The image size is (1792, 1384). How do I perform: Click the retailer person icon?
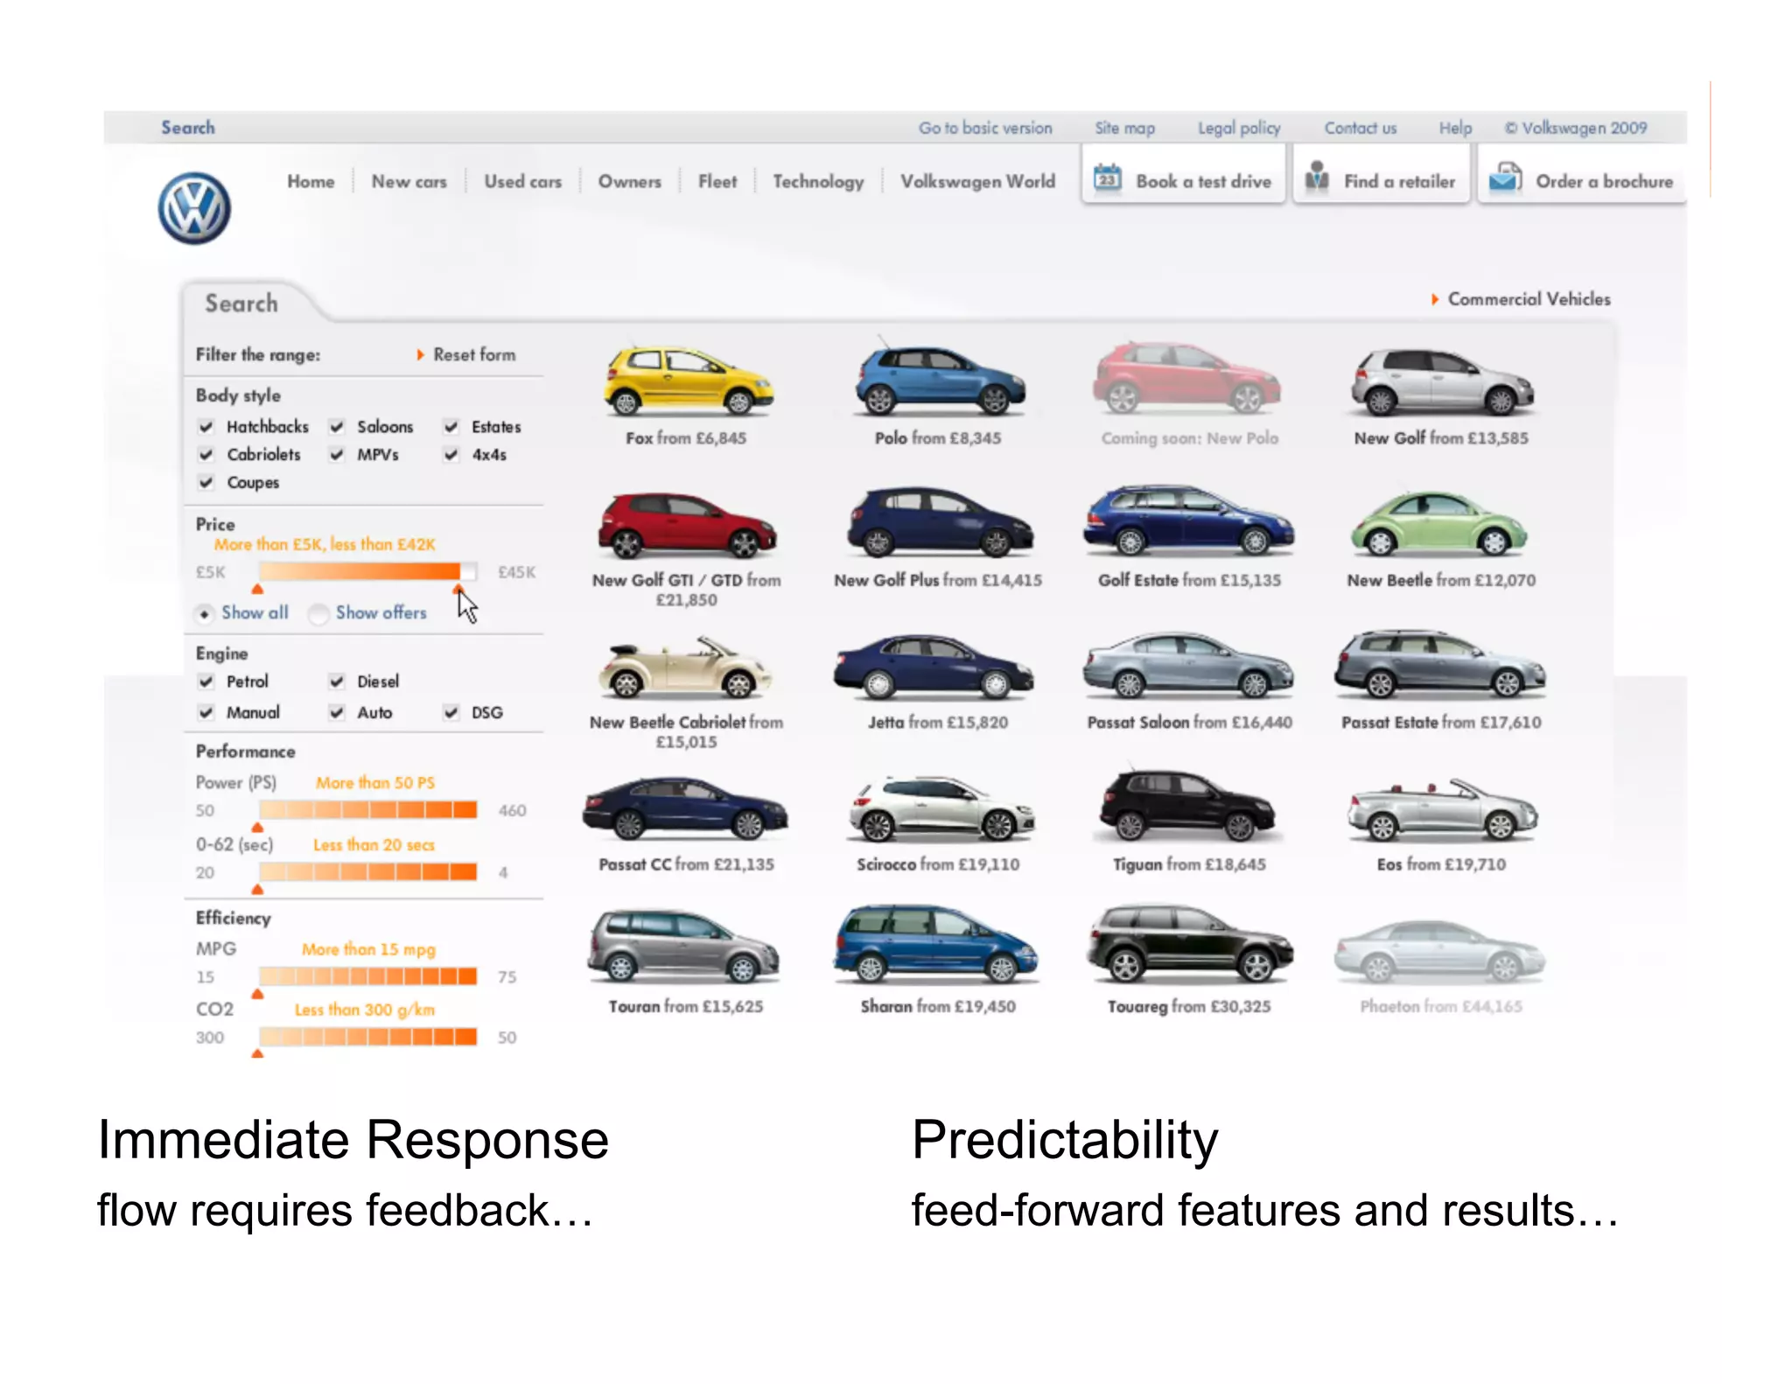pos(1317,177)
